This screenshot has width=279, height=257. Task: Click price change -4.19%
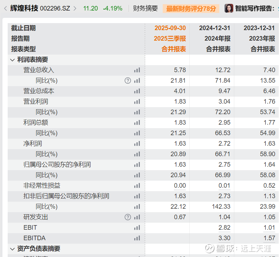[x=113, y=8]
